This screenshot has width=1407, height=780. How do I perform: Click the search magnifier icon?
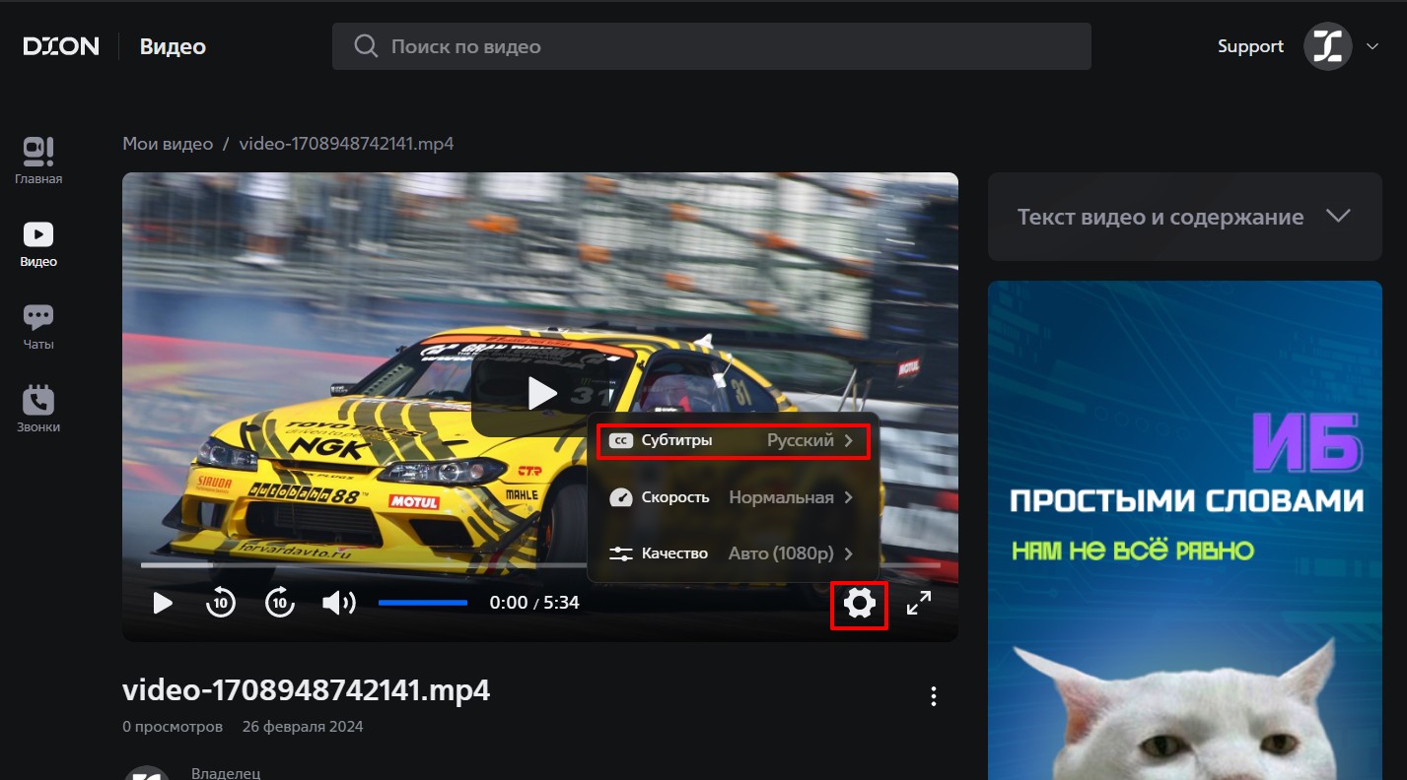[366, 46]
